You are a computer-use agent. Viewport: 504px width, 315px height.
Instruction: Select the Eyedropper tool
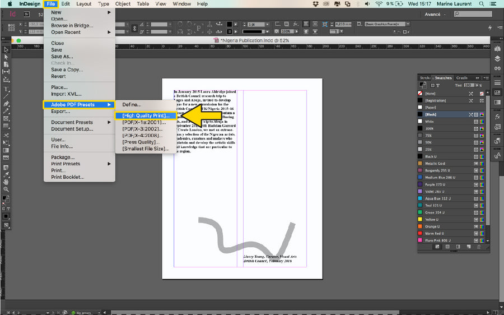click(6, 175)
